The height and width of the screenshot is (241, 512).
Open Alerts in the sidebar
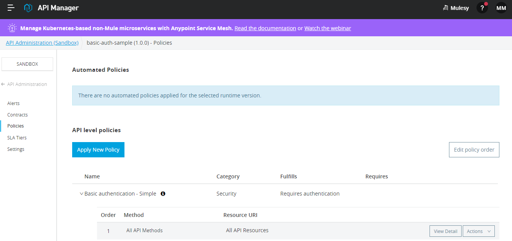13,104
